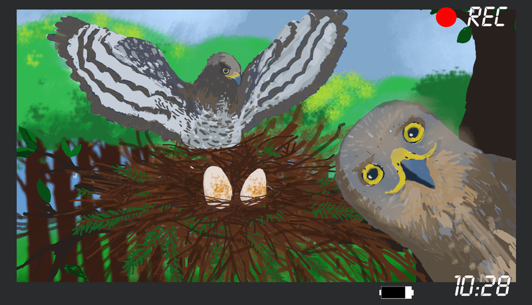Click the landing hawk's head

tap(223, 71)
